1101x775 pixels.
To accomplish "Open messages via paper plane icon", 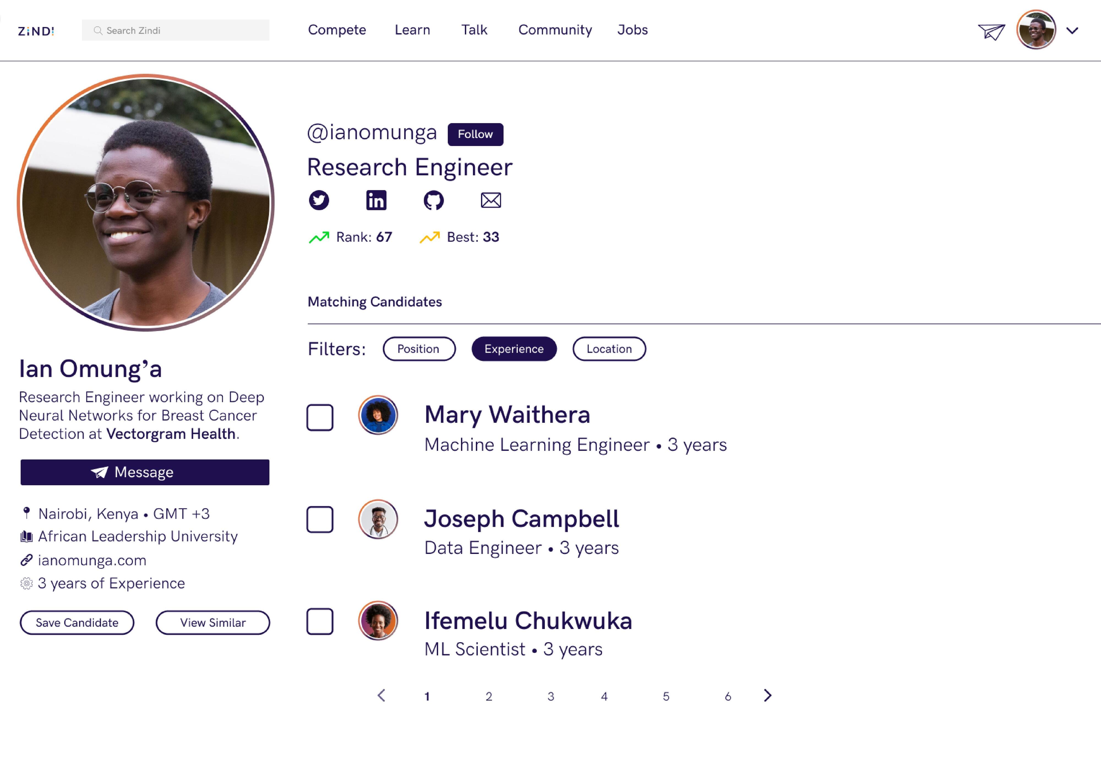I will pyautogui.click(x=991, y=32).
